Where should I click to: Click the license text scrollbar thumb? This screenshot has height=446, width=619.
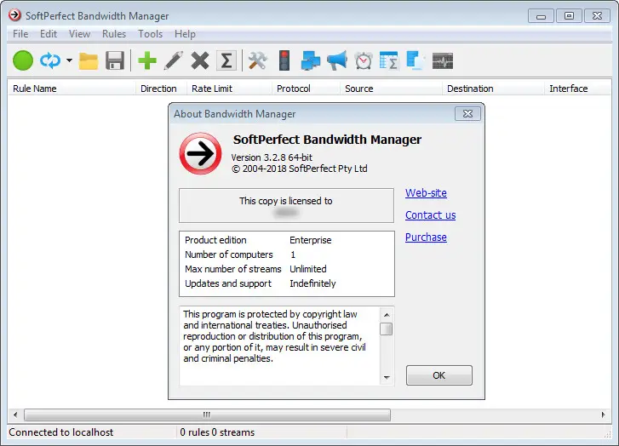pyautogui.click(x=386, y=329)
